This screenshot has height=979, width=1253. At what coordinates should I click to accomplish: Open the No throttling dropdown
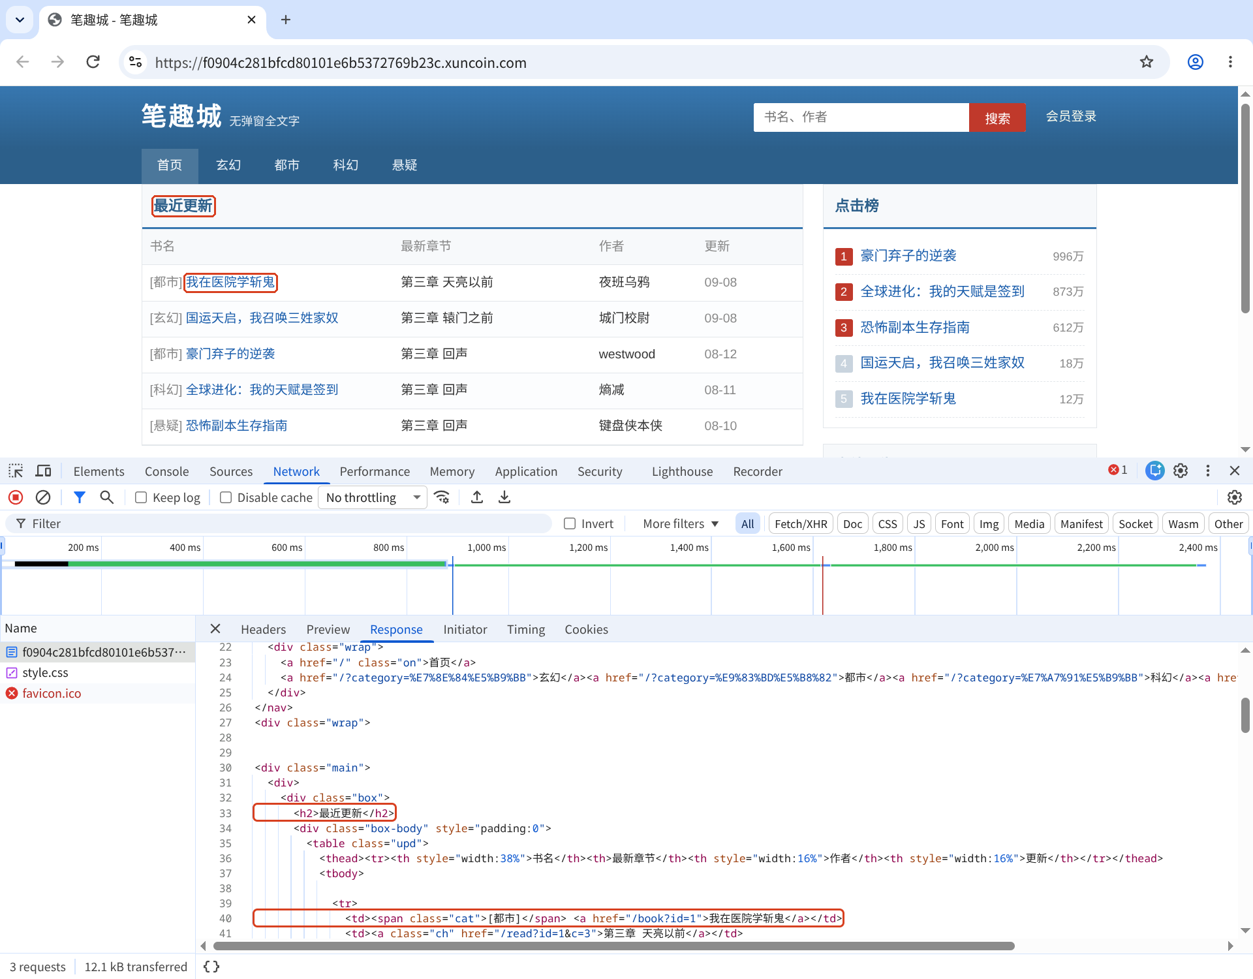(x=373, y=497)
